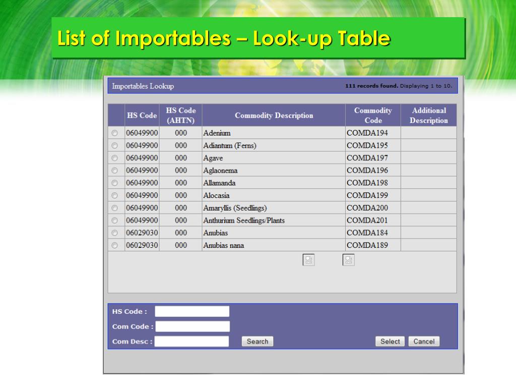Focus the Com Code input field
Viewport: 516px width, 387px height.
click(192, 327)
